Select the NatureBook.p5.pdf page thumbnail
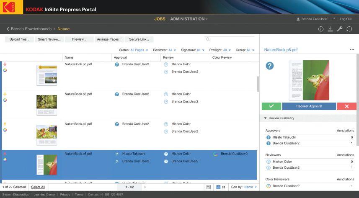This screenshot has height=198, width=359. tap(46, 75)
